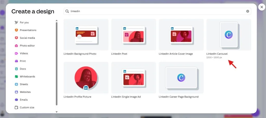This screenshot has height=118, width=266.
Task: Select the LinkedIn Background Photo thumbnail
Action: point(86,35)
